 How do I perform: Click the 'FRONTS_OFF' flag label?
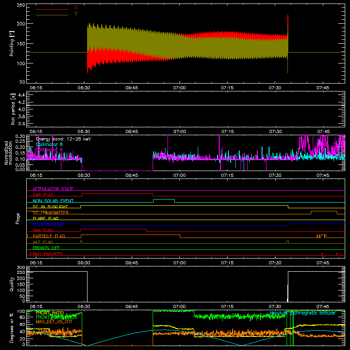[x=46, y=248]
